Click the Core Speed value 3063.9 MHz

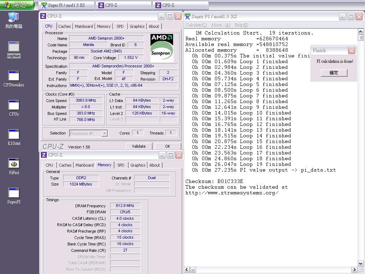point(86,100)
